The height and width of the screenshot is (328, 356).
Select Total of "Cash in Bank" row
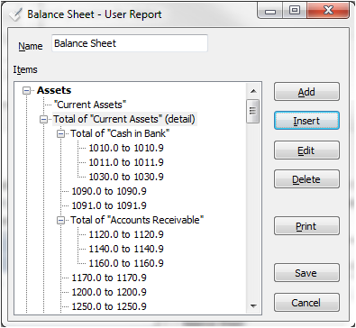click(x=120, y=133)
